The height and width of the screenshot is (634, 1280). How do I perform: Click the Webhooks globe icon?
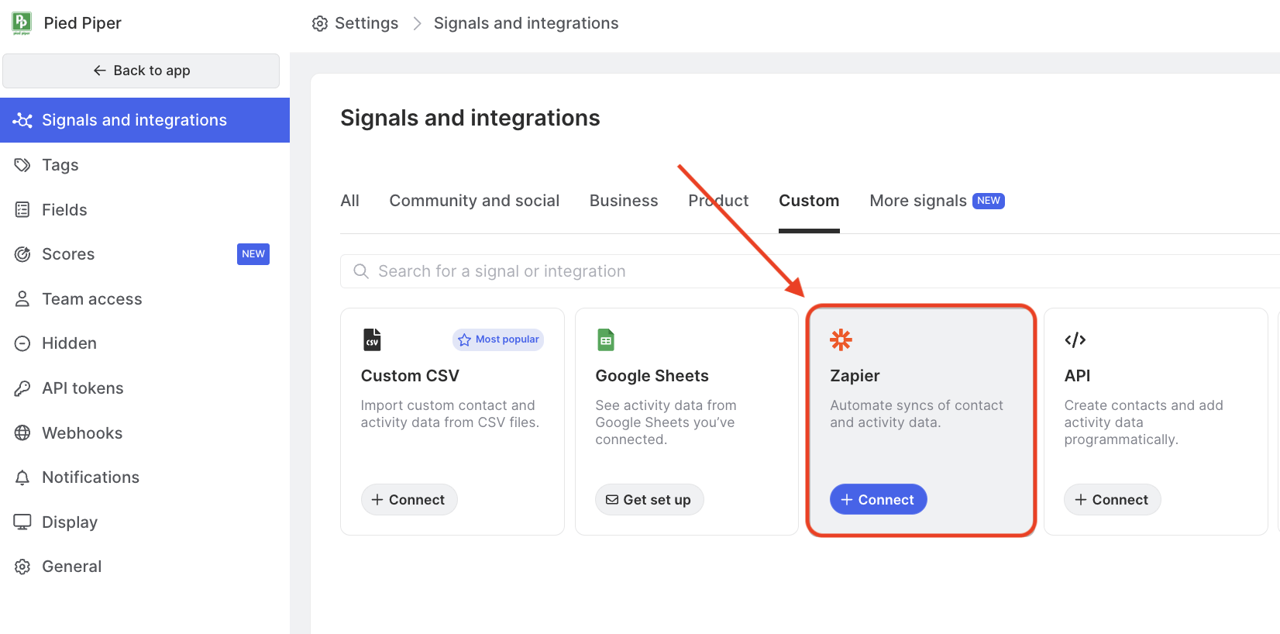tap(22, 432)
